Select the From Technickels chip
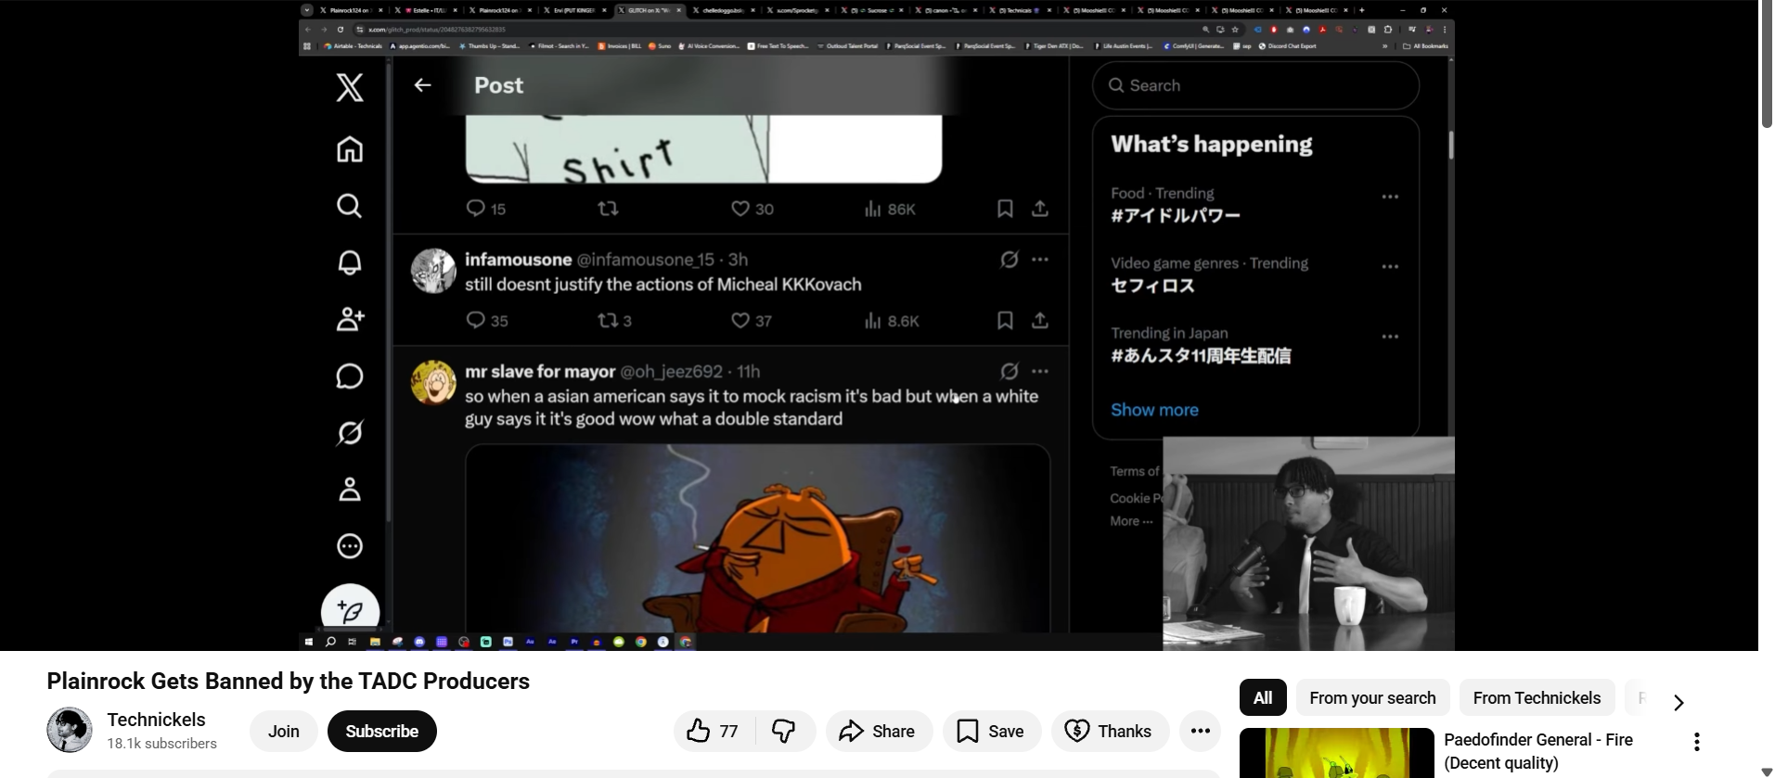Viewport: 1775px width, 778px height. coord(1536,698)
